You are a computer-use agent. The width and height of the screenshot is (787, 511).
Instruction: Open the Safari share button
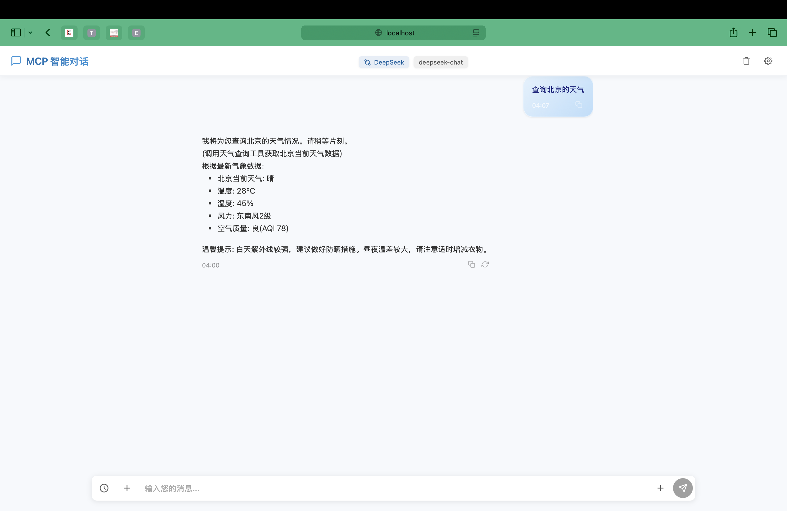pyautogui.click(x=733, y=32)
